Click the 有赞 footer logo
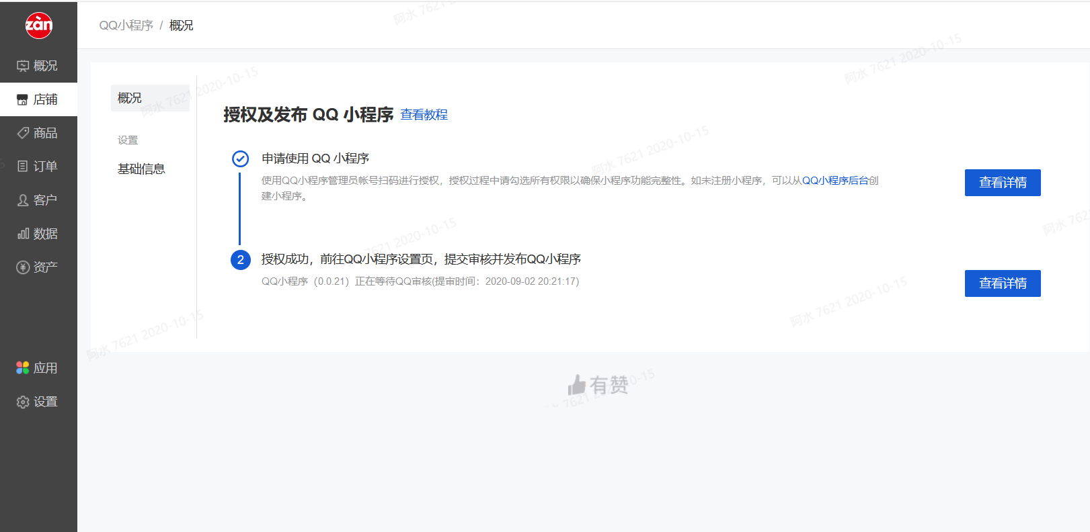The height and width of the screenshot is (532, 1090). [598, 385]
